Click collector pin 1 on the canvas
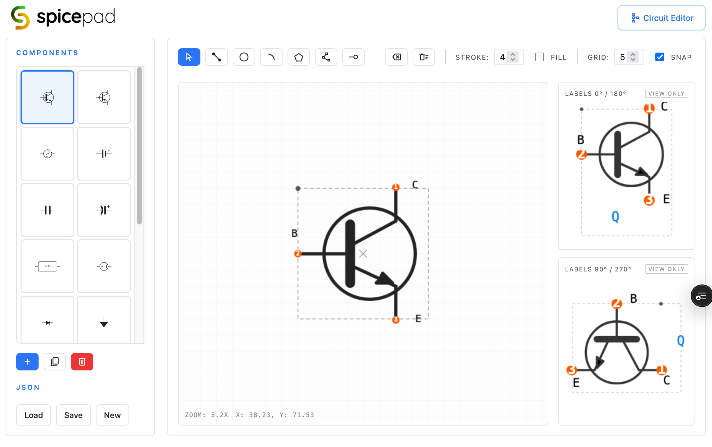This screenshot has width=712, height=447. point(396,187)
